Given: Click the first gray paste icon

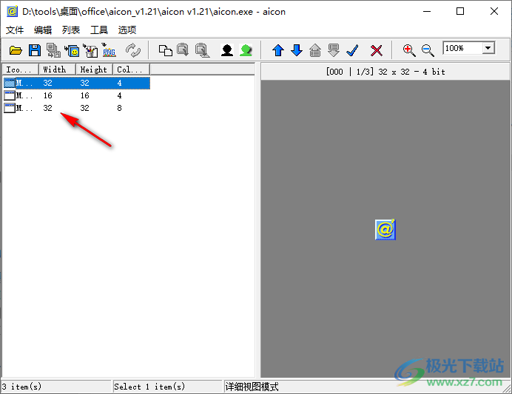Looking at the screenshot, I should click(x=183, y=50).
